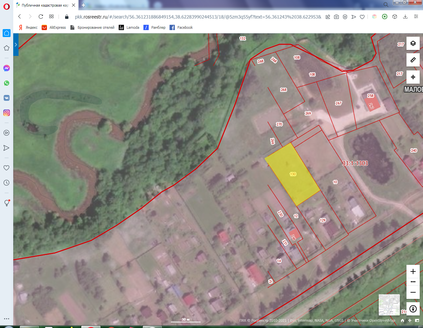Click parcel label 240 on the map
423x328 pixels.
pos(414,150)
